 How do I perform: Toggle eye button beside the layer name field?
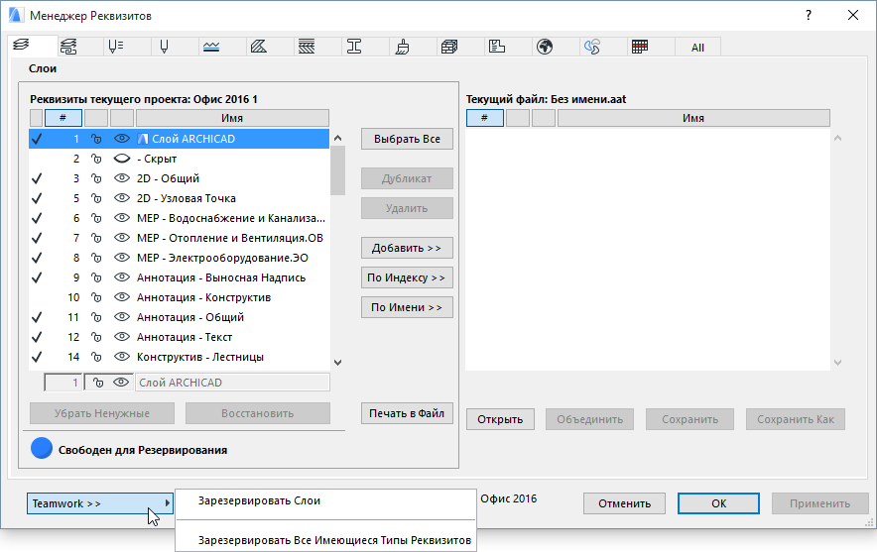(x=121, y=383)
